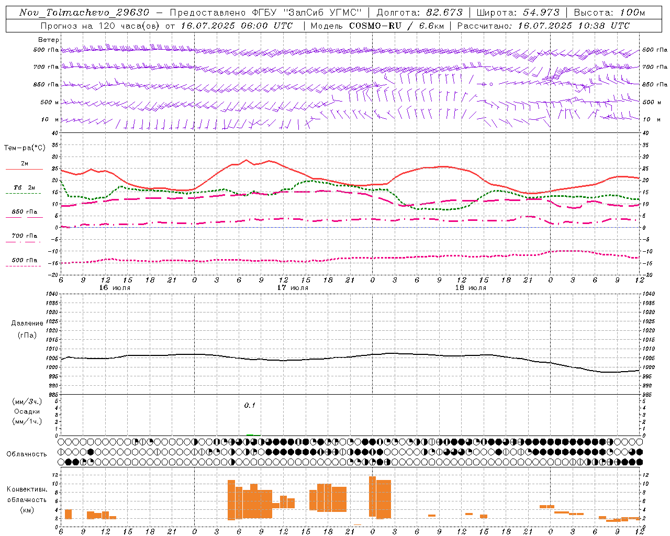Click the Осадки panel label
670x536 pixels.
(27, 411)
